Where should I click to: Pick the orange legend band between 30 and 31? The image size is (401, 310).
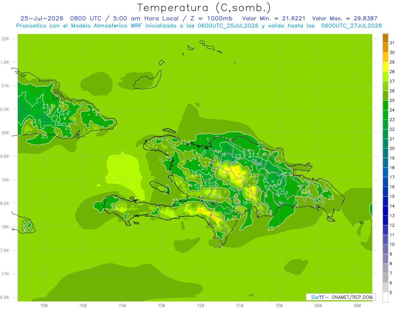[x=385, y=48]
